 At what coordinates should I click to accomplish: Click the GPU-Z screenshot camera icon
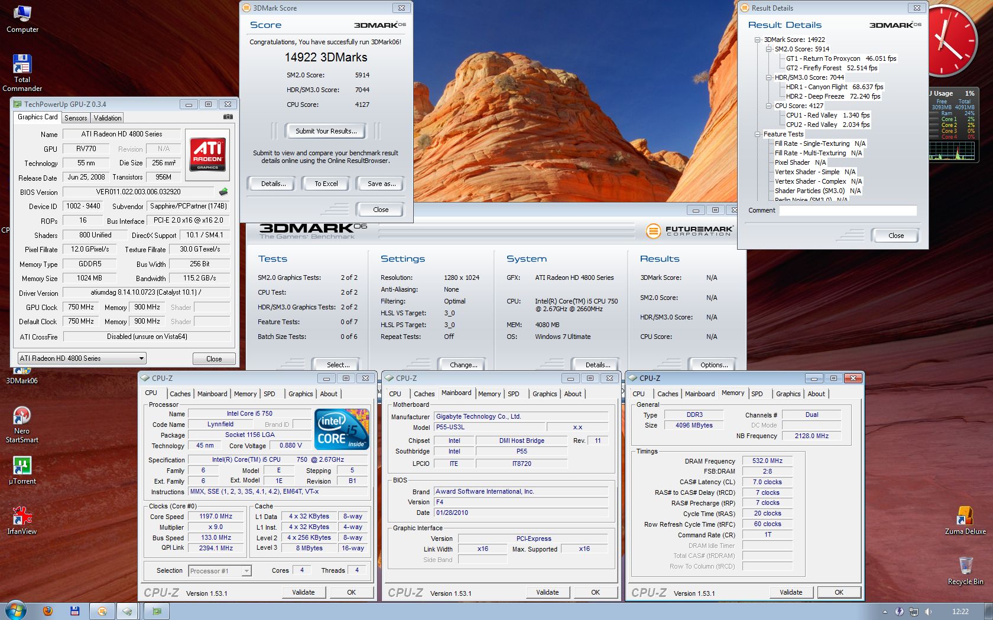tap(228, 117)
